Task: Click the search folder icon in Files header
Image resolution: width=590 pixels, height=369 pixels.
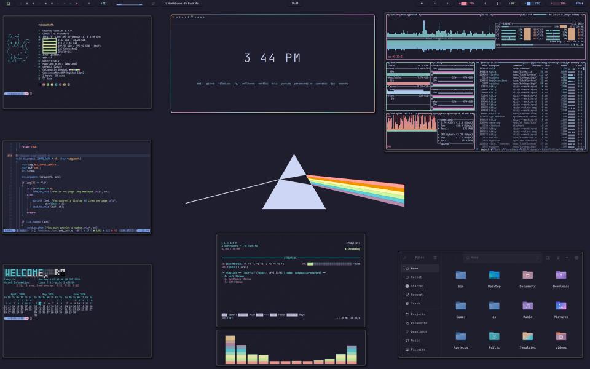Action: (x=548, y=258)
